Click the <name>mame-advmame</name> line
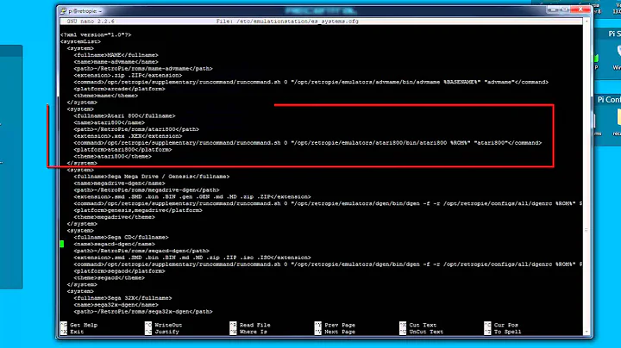 click(116, 62)
